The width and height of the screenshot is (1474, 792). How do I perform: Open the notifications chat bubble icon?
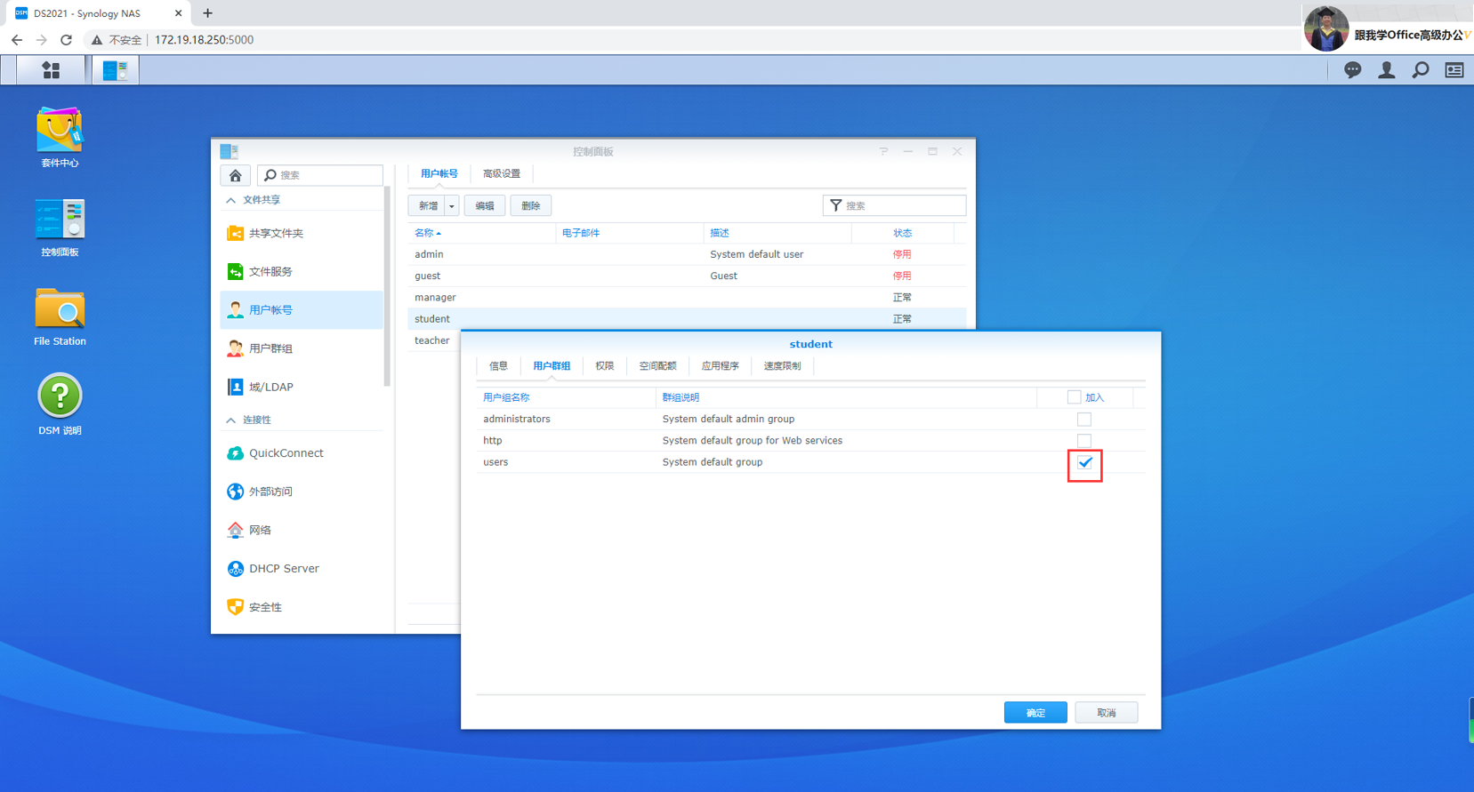point(1352,70)
